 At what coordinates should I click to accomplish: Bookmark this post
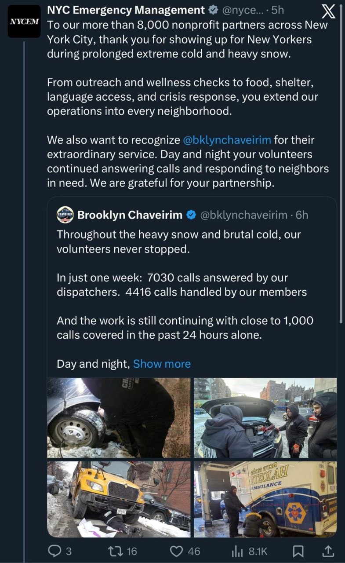(x=298, y=551)
